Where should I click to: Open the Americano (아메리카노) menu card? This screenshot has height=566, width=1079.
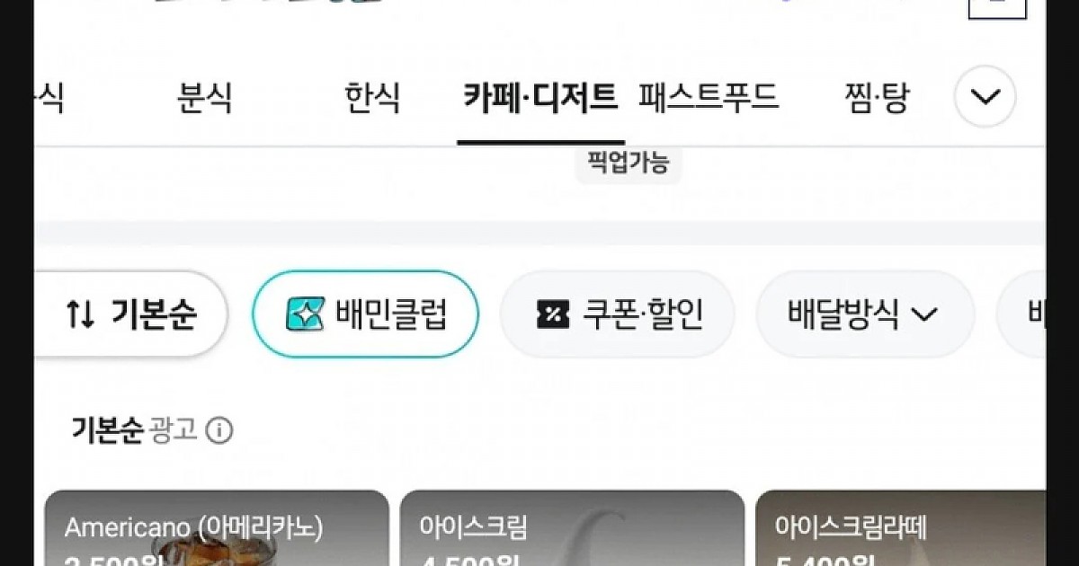click(x=217, y=528)
